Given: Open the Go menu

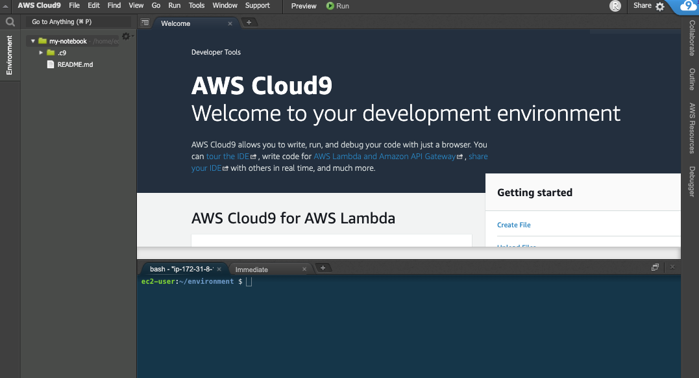Looking at the screenshot, I should pos(156,5).
